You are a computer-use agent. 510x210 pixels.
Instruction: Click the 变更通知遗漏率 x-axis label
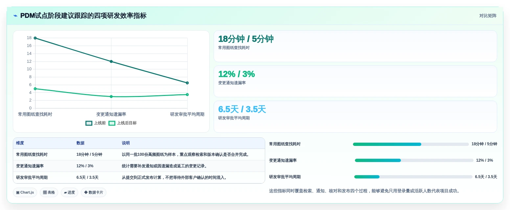(111, 114)
